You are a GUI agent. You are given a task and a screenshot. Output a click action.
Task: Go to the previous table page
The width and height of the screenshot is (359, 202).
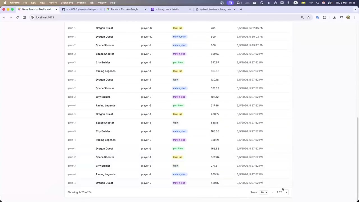click(x=272, y=192)
